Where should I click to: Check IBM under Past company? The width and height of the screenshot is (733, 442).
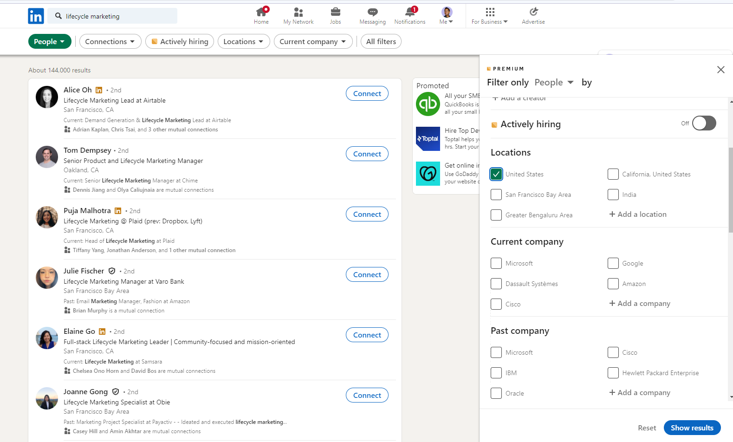pyautogui.click(x=496, y=373)
